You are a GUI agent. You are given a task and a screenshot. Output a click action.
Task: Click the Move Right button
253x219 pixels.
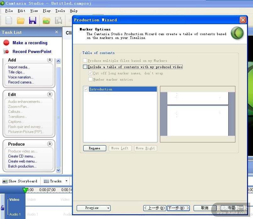pos(146,148)
